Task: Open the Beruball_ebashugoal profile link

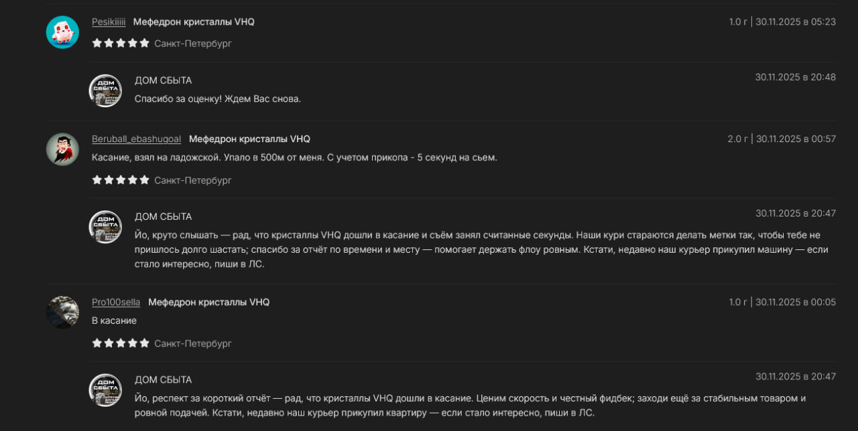Action: [x=136, y=139]
